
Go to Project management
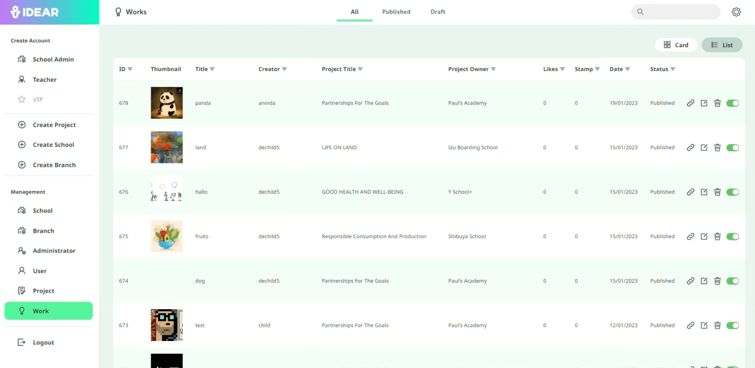pyautogui.click(x=49, y=291)
